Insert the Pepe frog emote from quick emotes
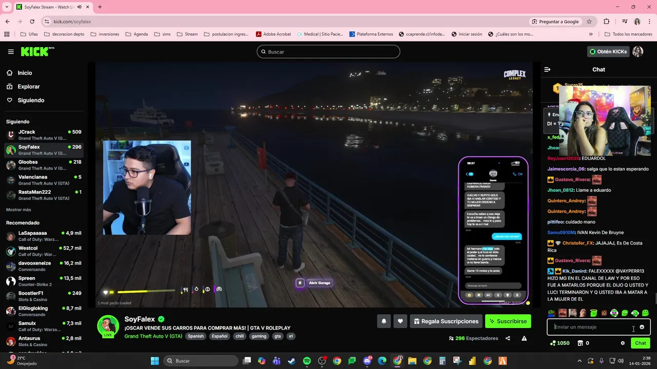Viewport: 657px width, 369px height. click(x=552, y=313)
